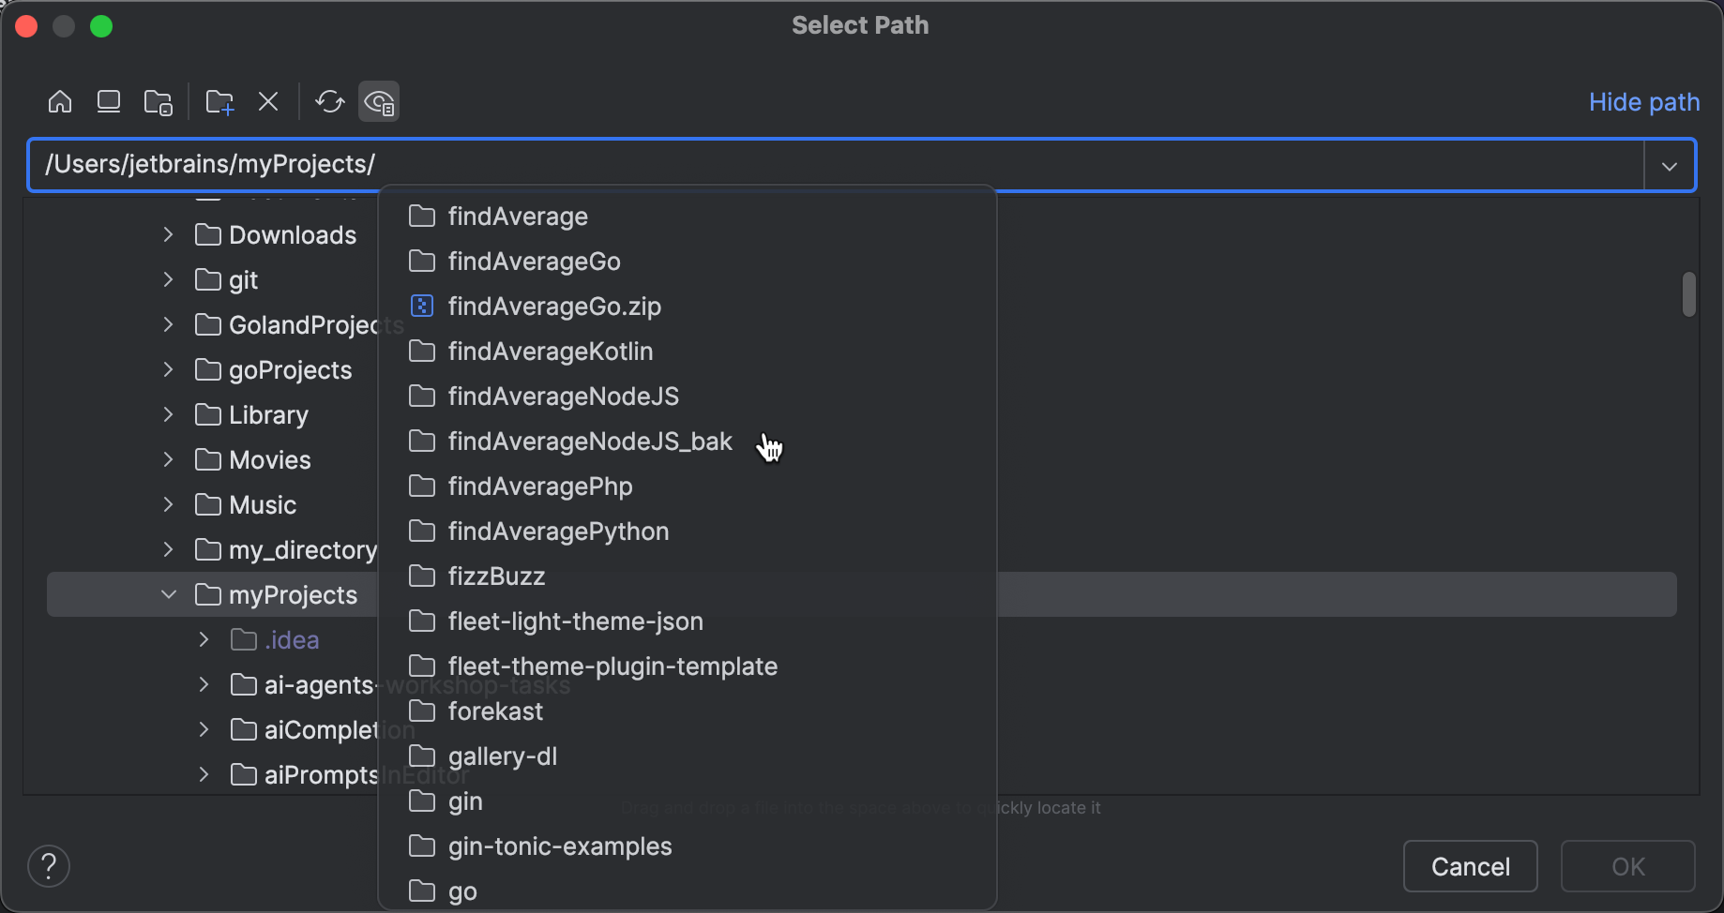Click the help question mark icon
The width and height of the screenshot is (1724, 913).
[48, 866]
